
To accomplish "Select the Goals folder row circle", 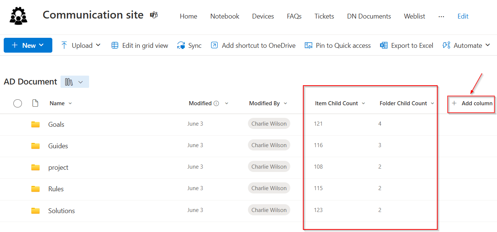I will (17, 124).
